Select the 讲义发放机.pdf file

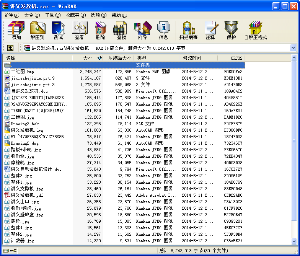[27, 195]
